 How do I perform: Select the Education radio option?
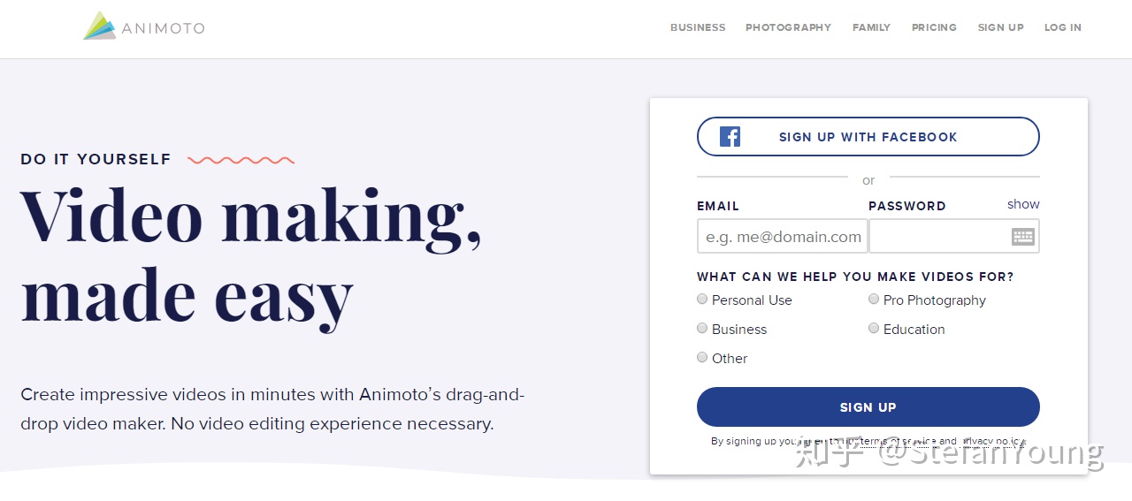[874, 329]
